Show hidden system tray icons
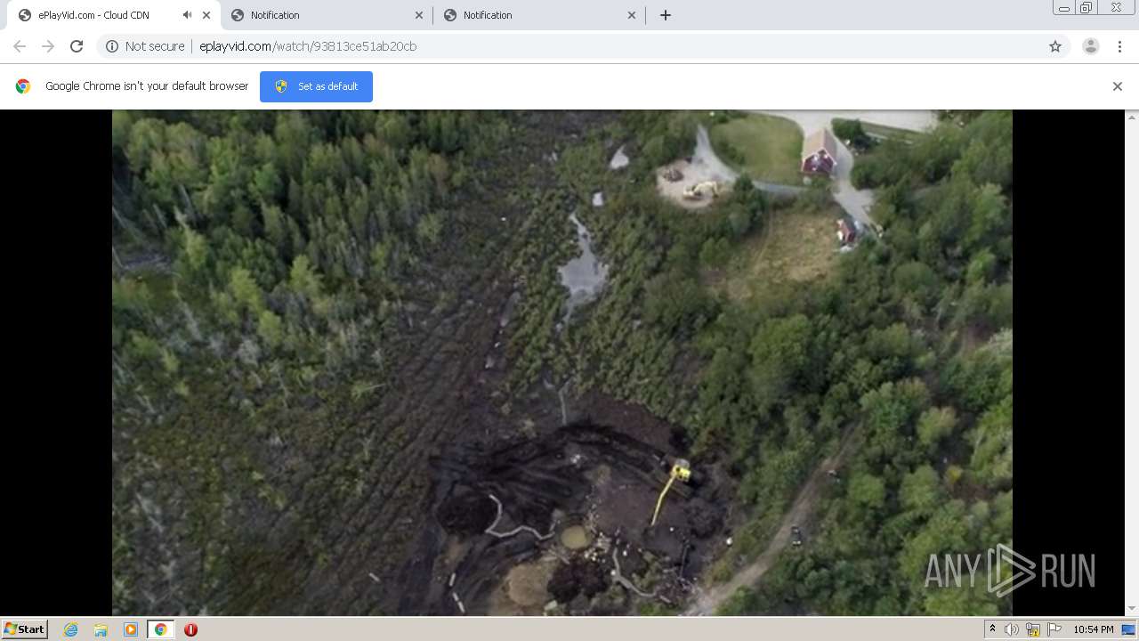 pos(992,629)
